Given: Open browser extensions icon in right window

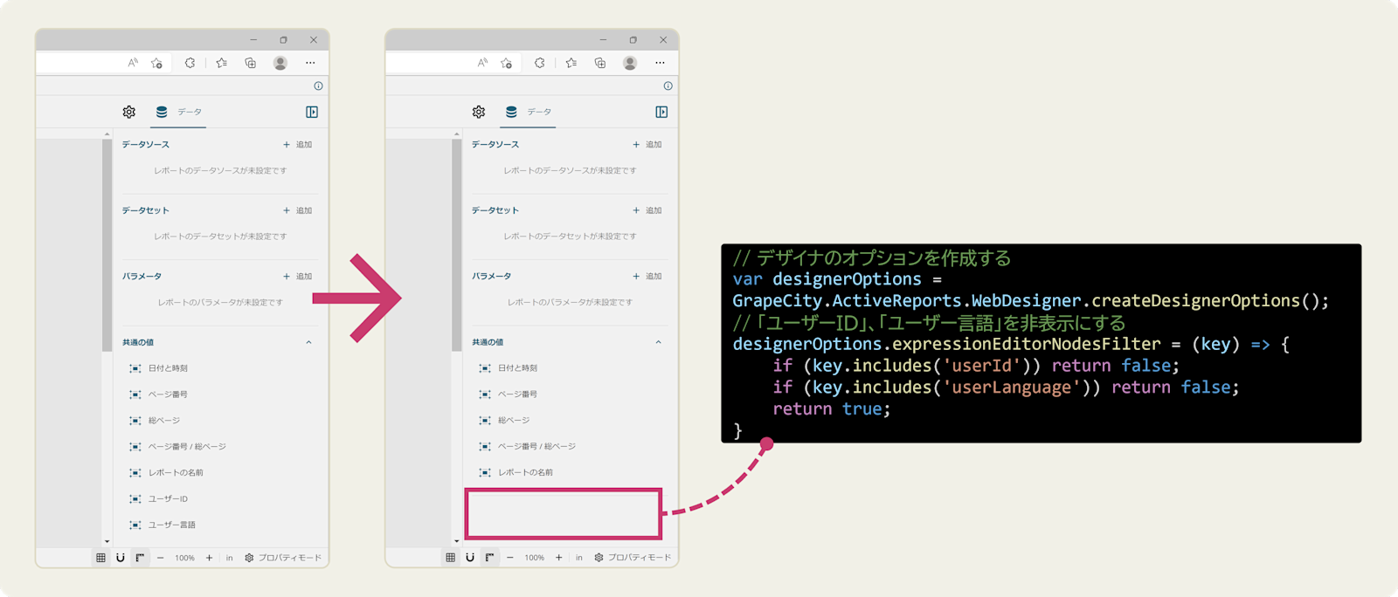Looking at the screenshot, I should (539, 63).
